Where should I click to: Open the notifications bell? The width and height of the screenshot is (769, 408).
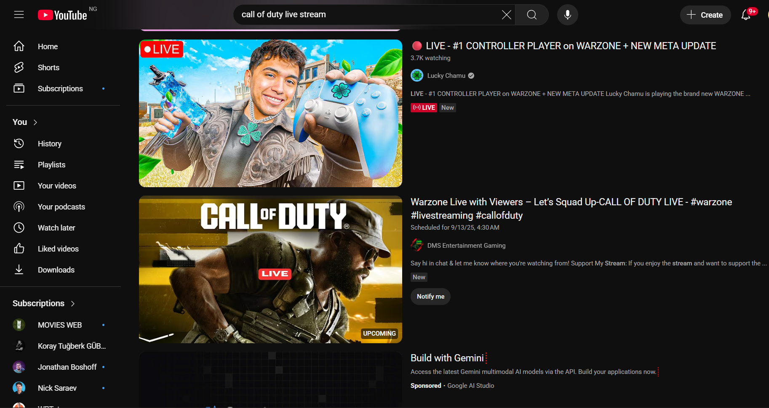pyautogui.click(x=746, y=15)
